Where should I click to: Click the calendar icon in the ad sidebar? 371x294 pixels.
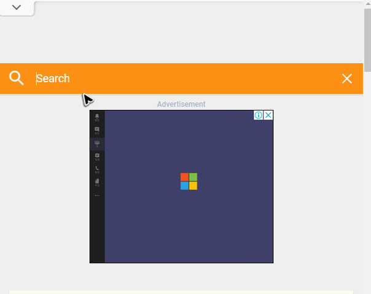pos(97,157)
